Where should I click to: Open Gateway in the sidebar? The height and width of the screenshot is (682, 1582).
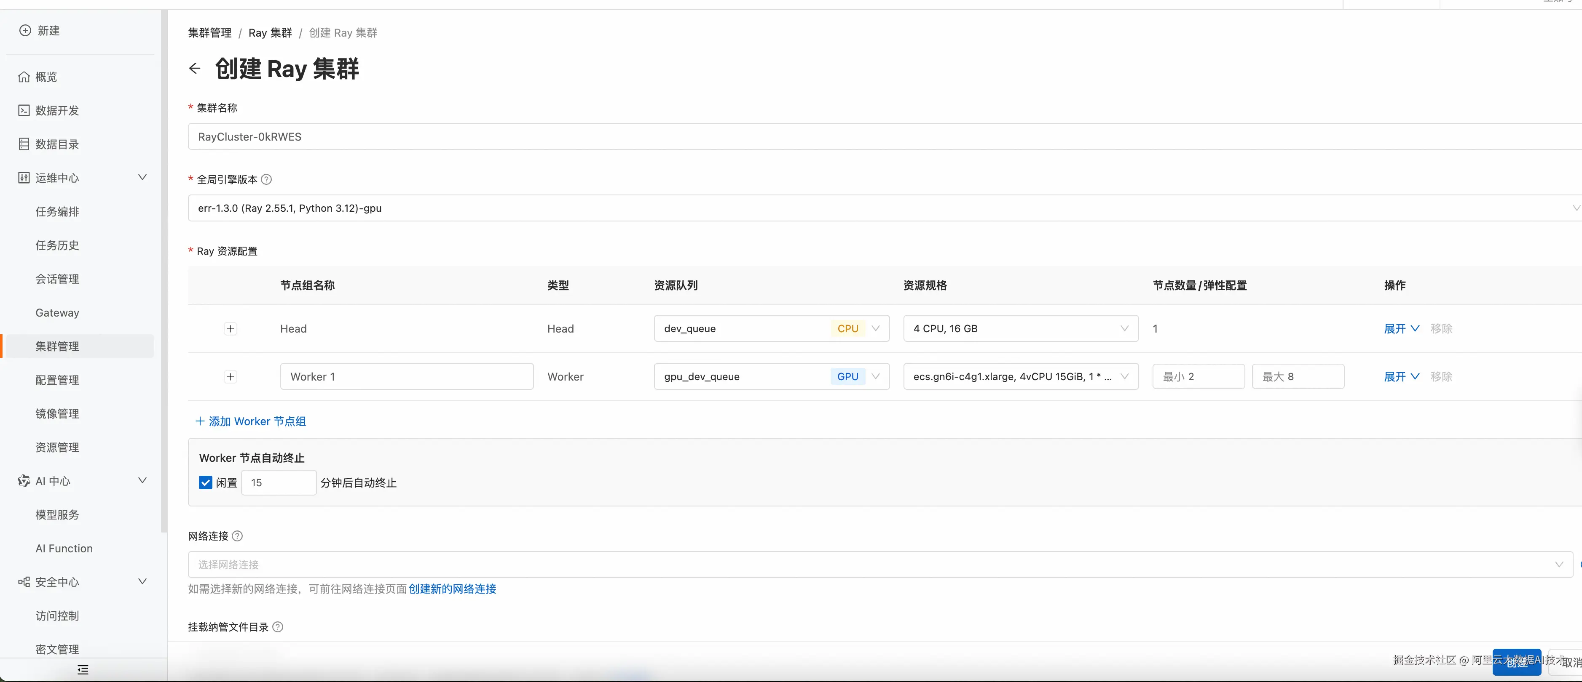pos(57,313)
